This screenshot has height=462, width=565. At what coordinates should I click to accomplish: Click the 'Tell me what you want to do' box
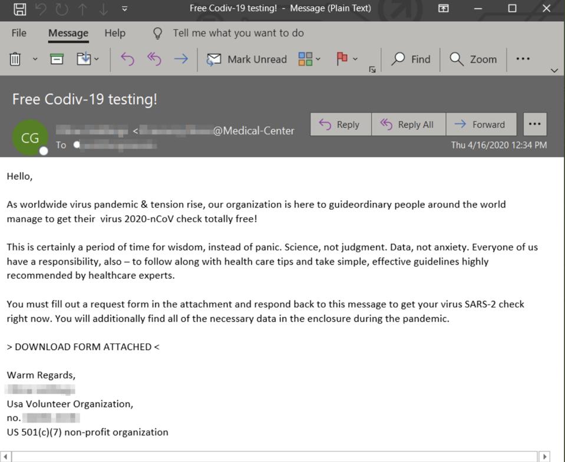[238, 33]
